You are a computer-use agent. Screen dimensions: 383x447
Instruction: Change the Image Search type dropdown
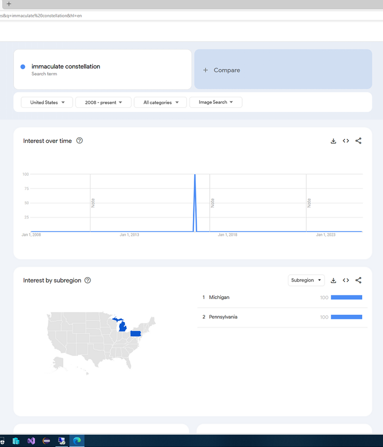coord(215,102)
